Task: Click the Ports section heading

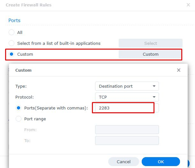Action: click(14, 20)
